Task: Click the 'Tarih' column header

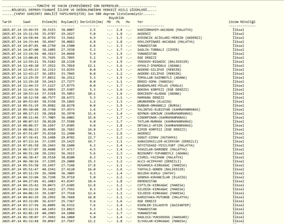Action: point(7,21)
